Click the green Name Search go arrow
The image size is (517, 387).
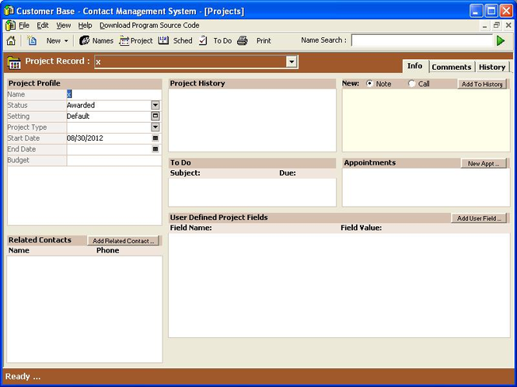[501, 40]
